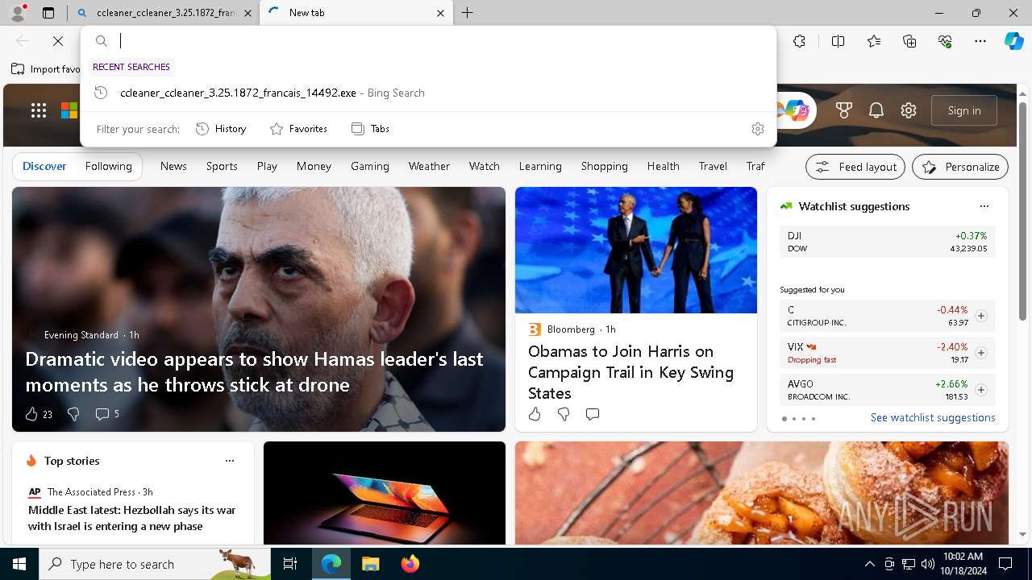
Task: Open the Sports category
Action: pyautogui.click(x=222, y=166)
